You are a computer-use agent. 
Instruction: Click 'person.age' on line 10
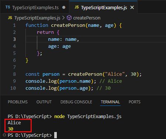coord(74,88)
